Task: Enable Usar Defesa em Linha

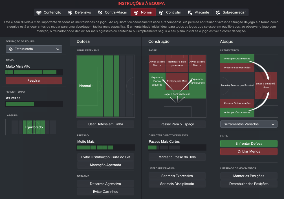Action: (105, 124)
